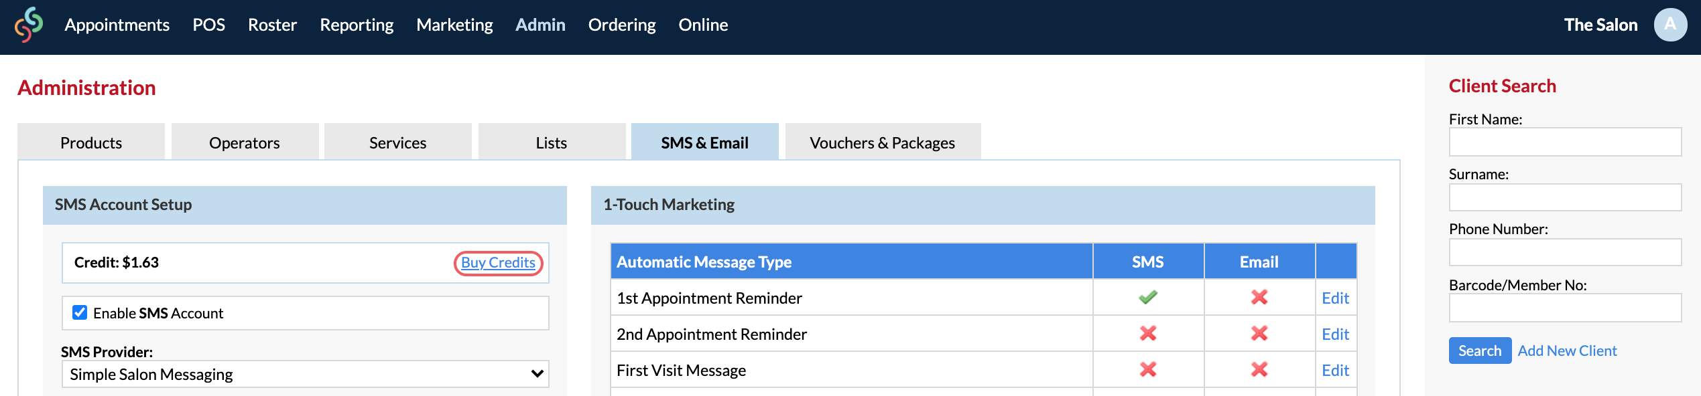This screenshot has width=1701, height=396.
Task: Edit the 2nd Appointment Reminder message
Action: pos(1335,334)
